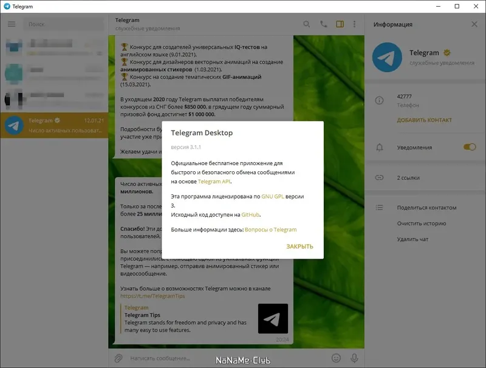The width and height of the screenshot is (486, 368).
Task: Click the 42777 phone number
Action: [404, 97]
